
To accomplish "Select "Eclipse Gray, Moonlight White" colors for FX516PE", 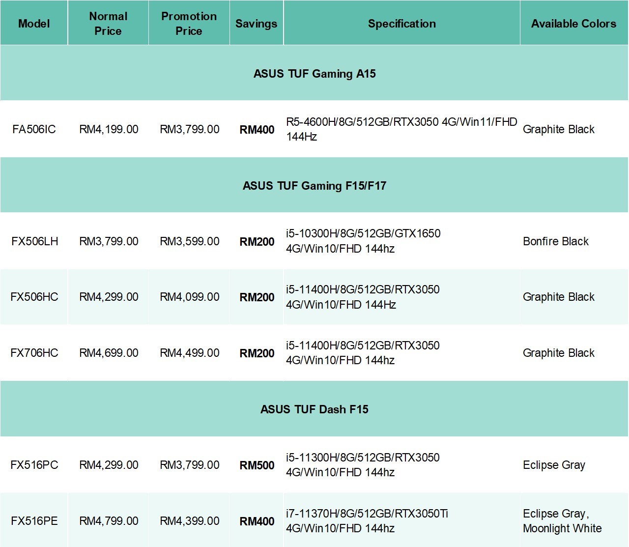I will (562, 521).
